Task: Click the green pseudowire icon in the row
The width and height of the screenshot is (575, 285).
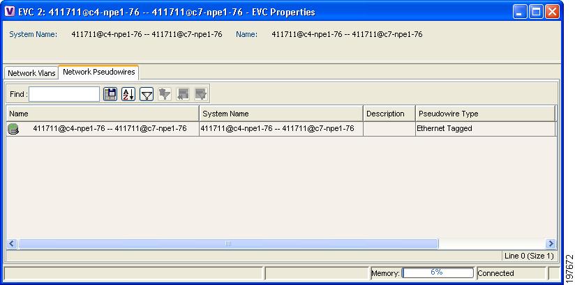Action: [x=13, y=129]
